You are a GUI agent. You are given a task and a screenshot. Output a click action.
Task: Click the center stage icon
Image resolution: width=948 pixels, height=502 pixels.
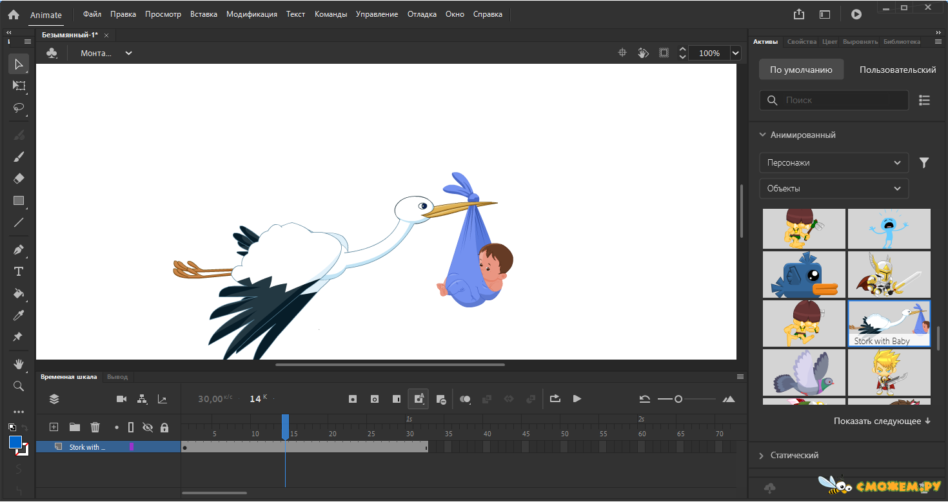(x=622, y=53)
